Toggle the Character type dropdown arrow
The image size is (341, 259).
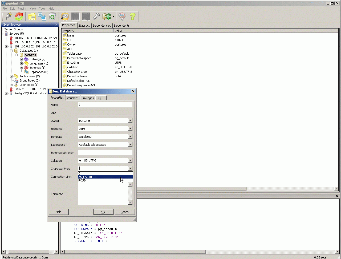coord(130,168)
